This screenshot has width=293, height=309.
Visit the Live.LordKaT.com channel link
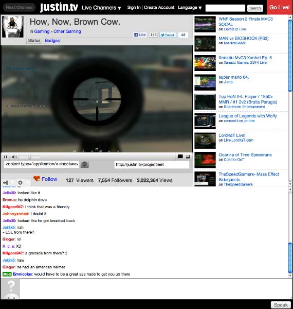tap(239, 140)
